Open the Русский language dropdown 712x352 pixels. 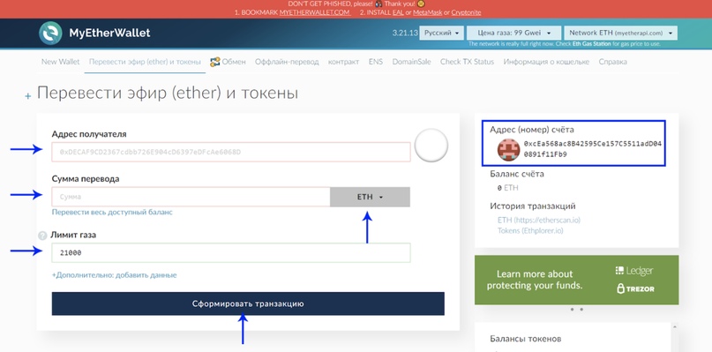[x=441, y=34]
